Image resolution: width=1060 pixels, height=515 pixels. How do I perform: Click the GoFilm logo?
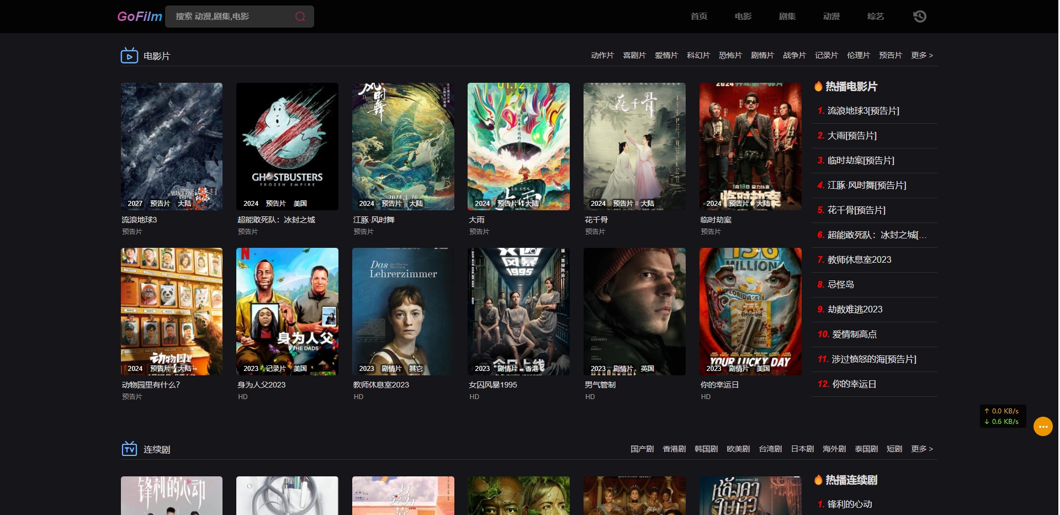[x=140, y=17]
